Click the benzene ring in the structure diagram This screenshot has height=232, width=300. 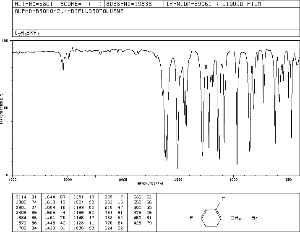211,218
